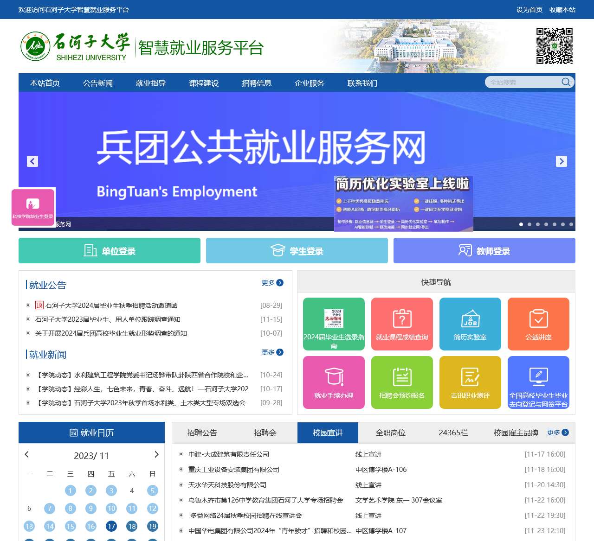Select the last banner pagination dot

571,224
